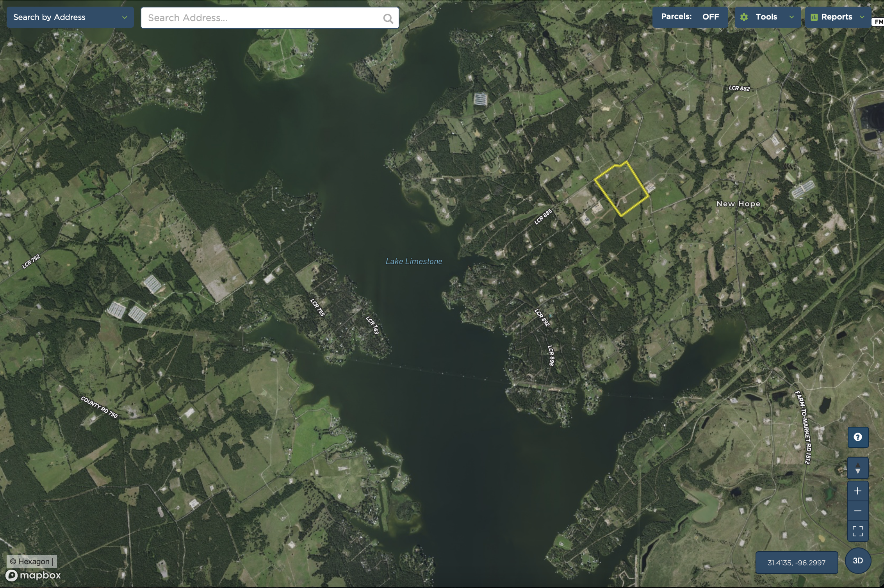Expand the Tools dropdown chevron

[791, 17]
